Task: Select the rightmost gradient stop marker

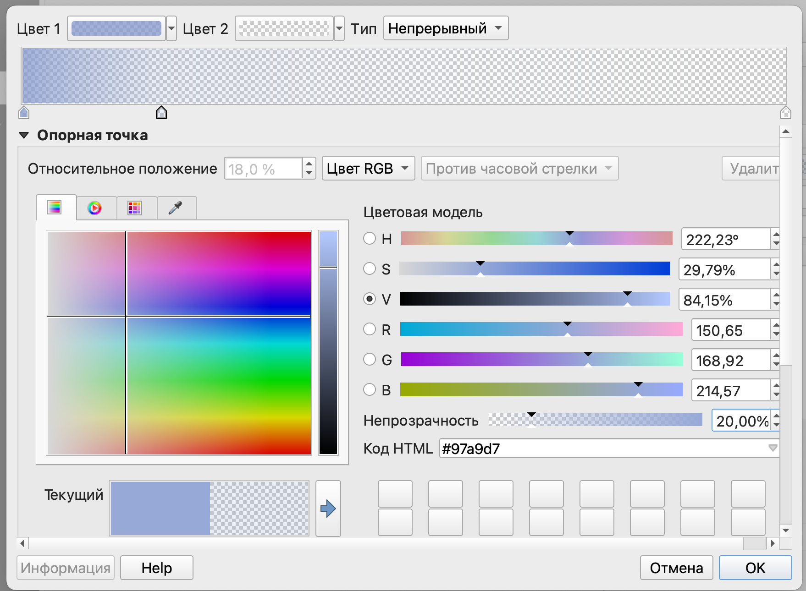Action: click(x=785, y=113)
